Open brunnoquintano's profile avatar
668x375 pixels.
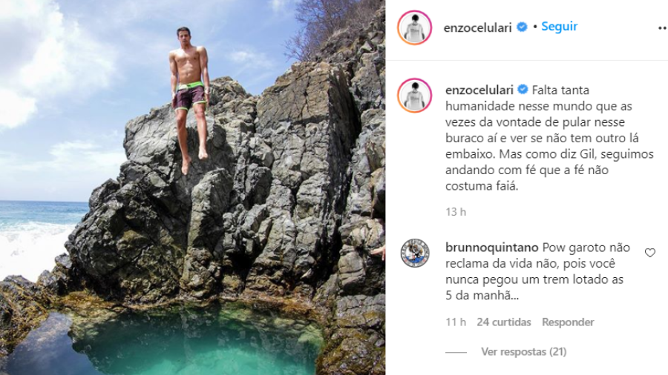click(415, 253)
